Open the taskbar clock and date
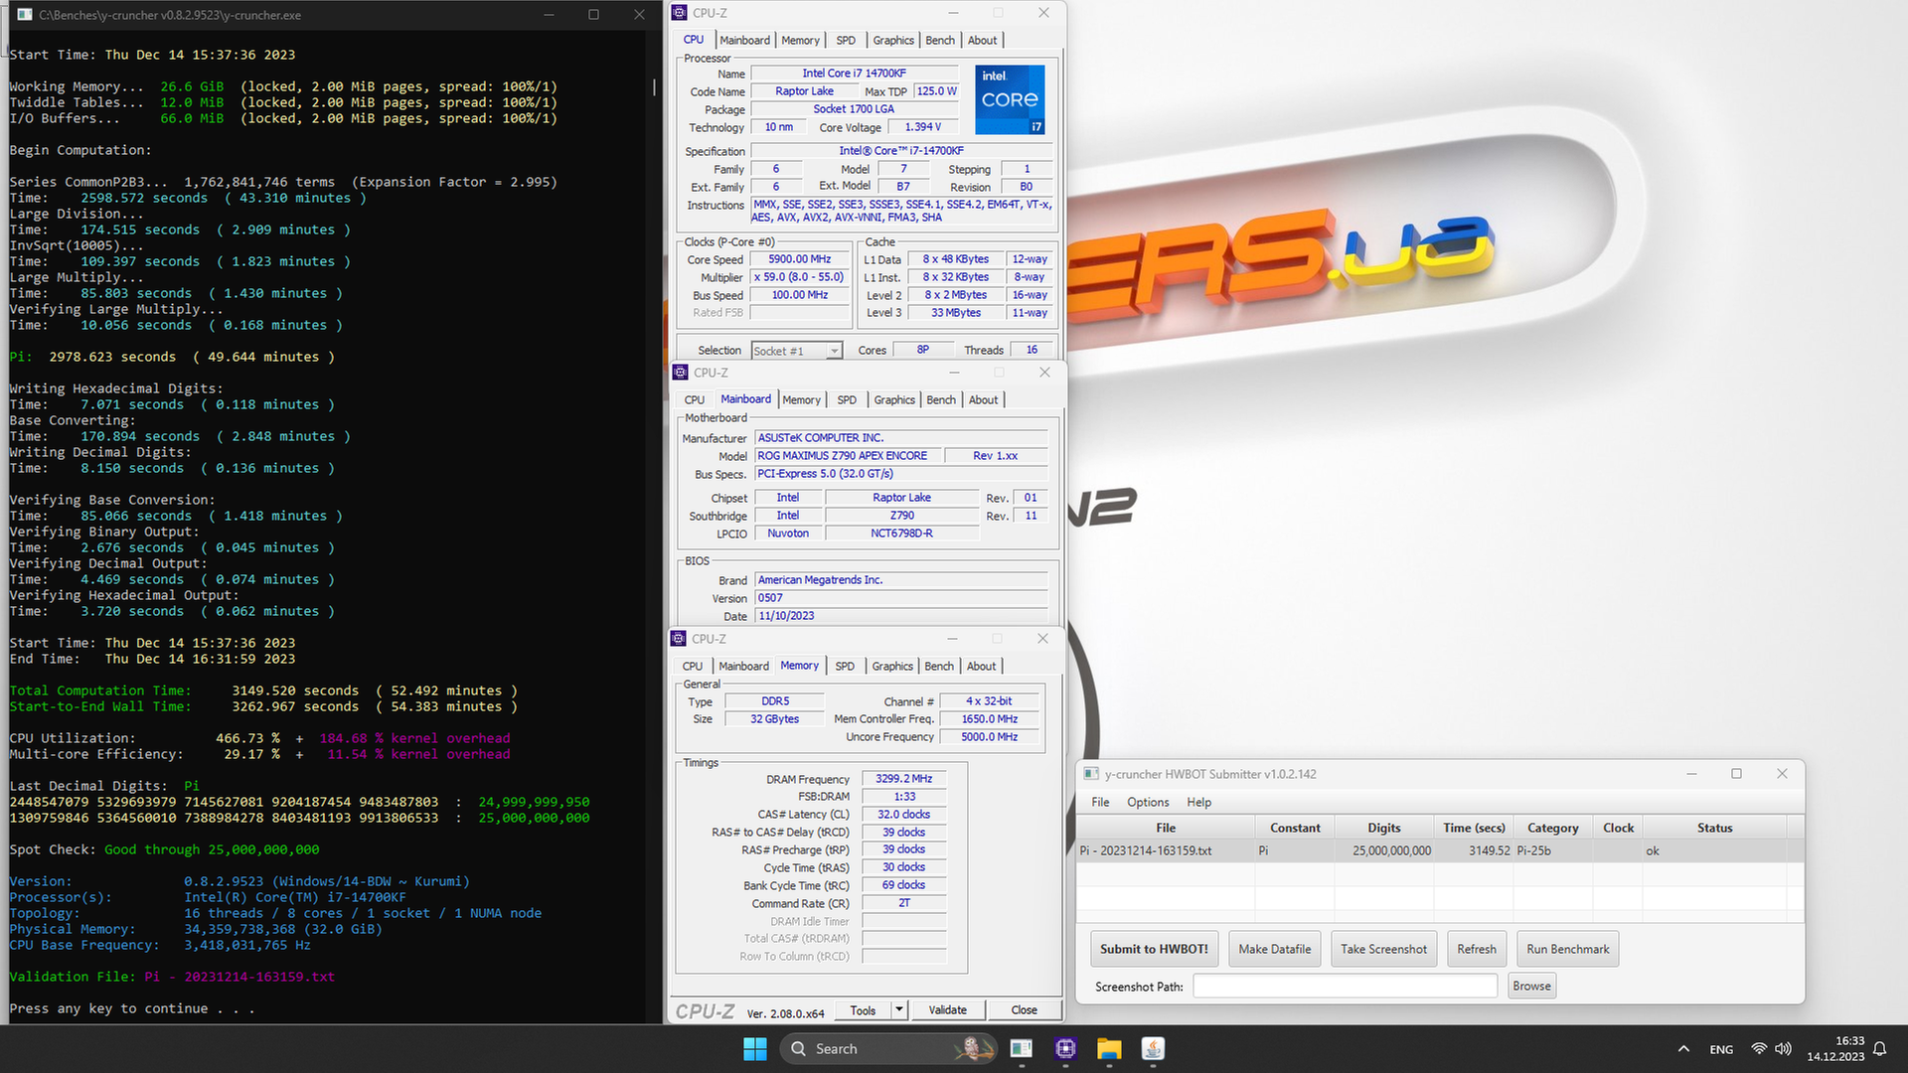Screen dimensions: 1908x1073 pyautogui.click(x=1835, y=1049)
